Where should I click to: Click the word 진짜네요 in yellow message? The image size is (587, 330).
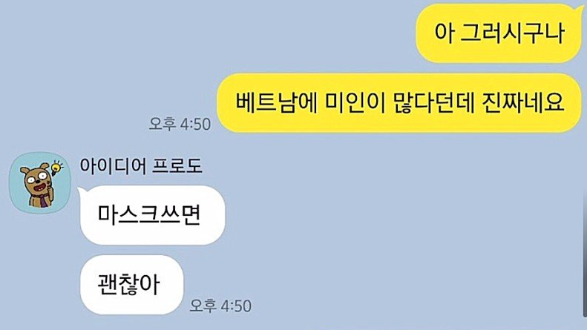click(523, 102)
